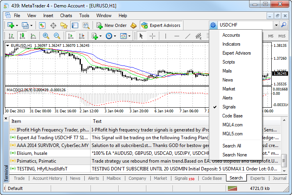
Task: Click the zoom in magnifier icon
Action: click(x=46, y=36)
